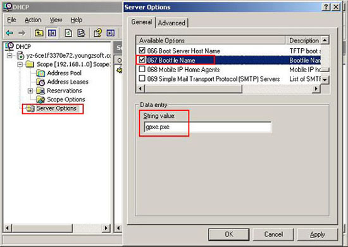Click in the String value input field
Image resolution: width=348 pixels, height=247 pixels.
pyautogui.click(x=208, y=127)
